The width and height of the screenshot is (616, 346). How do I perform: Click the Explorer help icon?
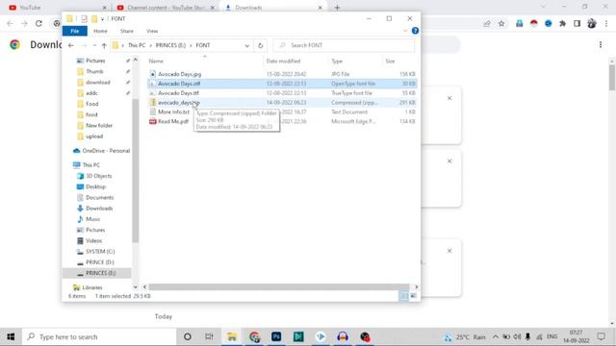[415, 31]
